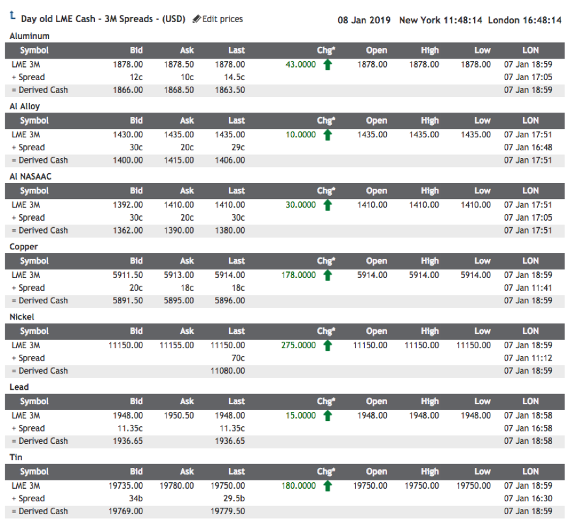
Task: Click the Al NASAAC green change arrow
Action: tap(327, 205)
